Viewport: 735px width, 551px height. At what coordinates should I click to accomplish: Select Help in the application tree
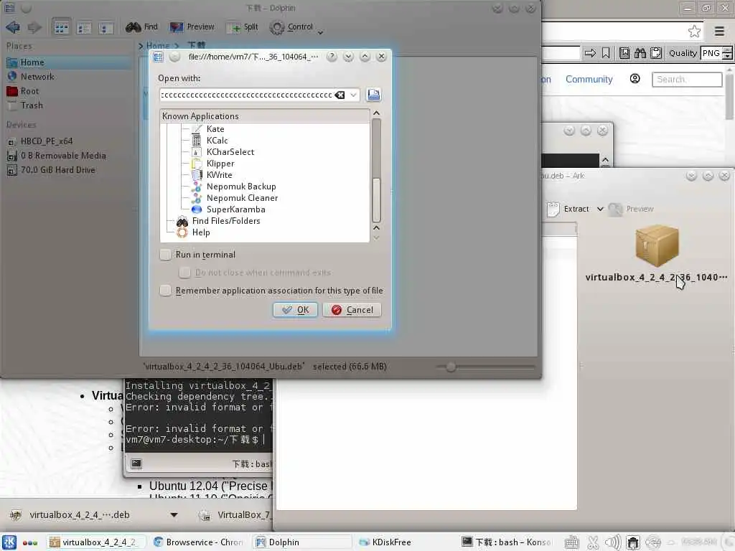(201, 232)
